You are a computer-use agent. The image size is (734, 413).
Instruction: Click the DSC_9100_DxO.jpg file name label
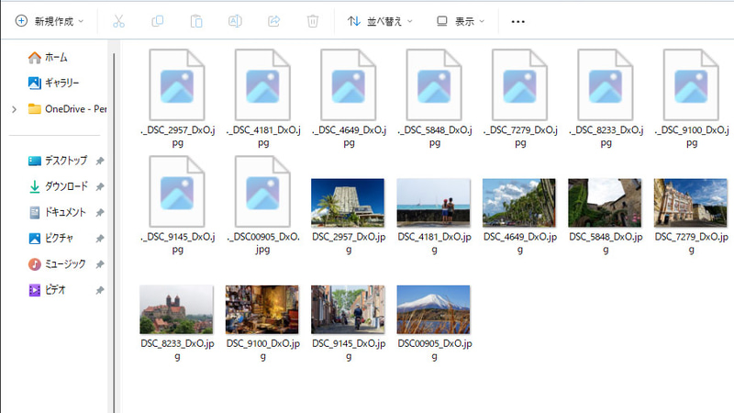click(x=263, y=350)
